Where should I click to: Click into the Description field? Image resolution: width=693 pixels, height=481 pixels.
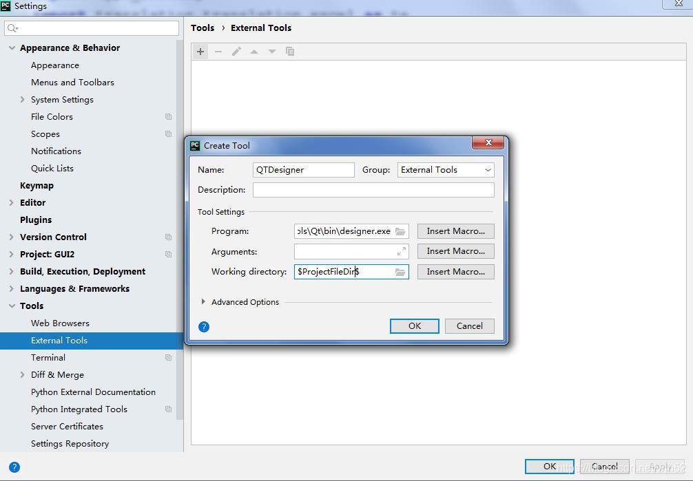point(373,190)
